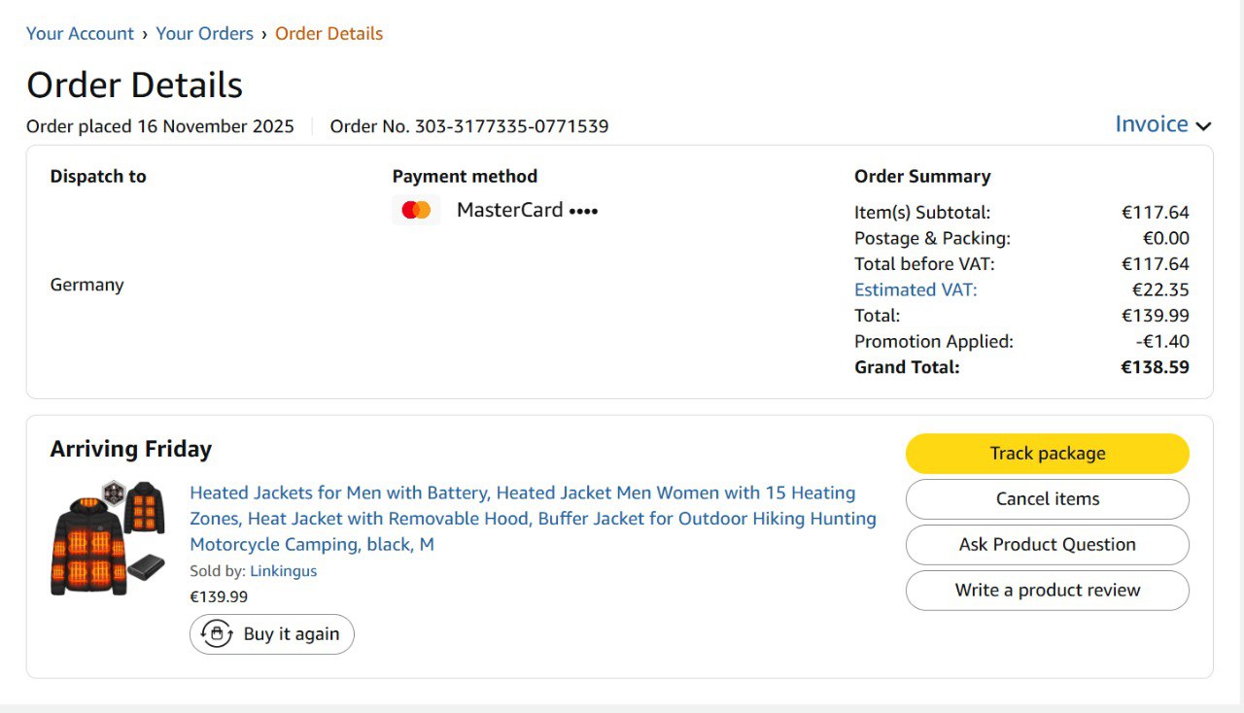Open the Invoice dropdown label

coord(1151,124)
